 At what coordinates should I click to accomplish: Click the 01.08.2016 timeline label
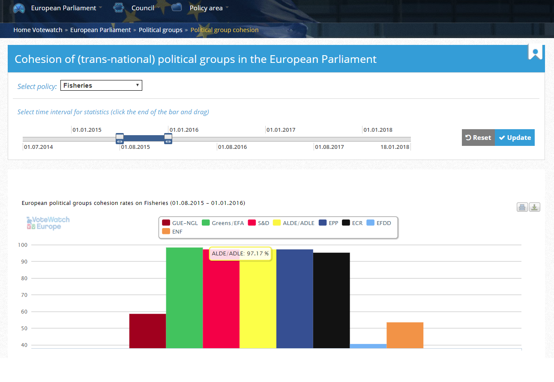pyautogui.click(x=232, y=147)
